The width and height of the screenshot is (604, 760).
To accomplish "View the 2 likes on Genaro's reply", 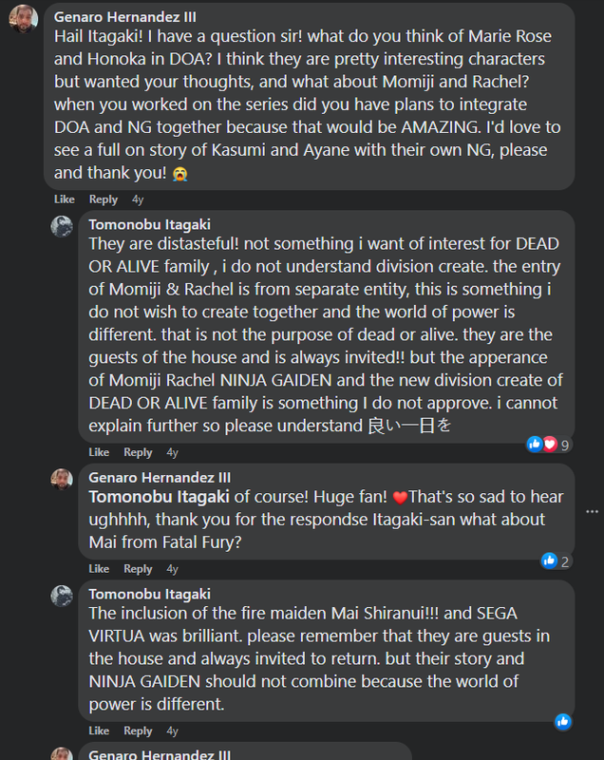I will pyautogui.click(x=557, y=561).
